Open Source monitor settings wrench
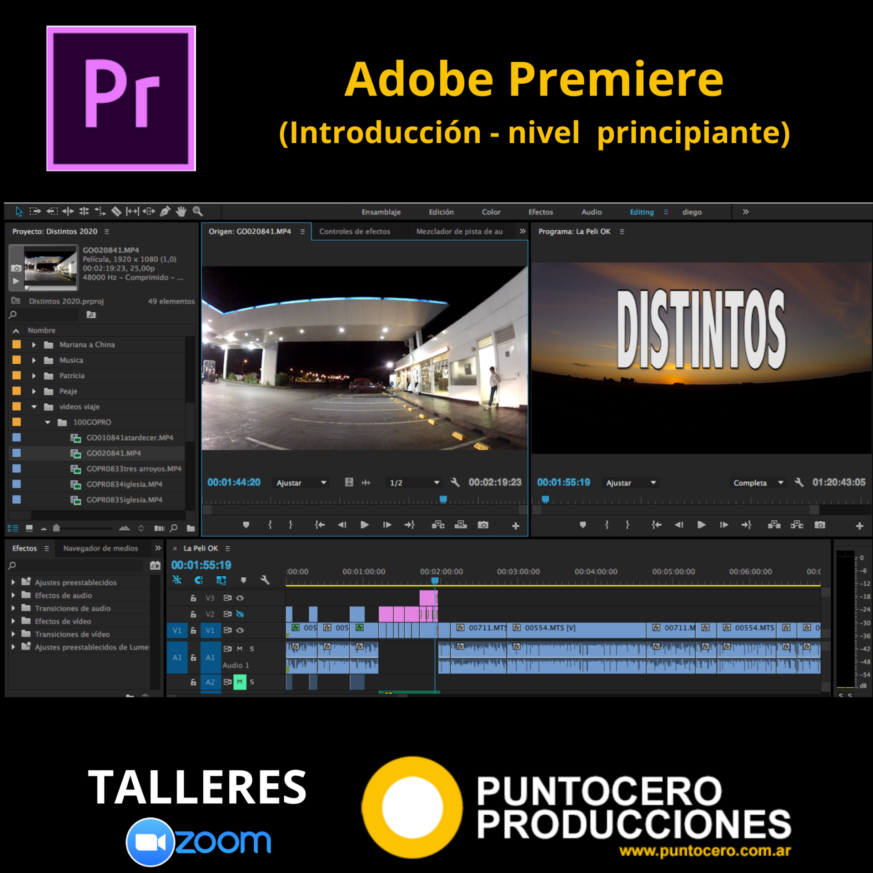The width and height of the screenshot is (873, 873). tap(455, 482)
